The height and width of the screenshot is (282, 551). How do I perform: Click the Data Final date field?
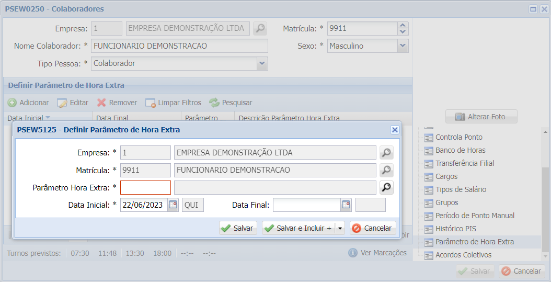coord(306,205)
